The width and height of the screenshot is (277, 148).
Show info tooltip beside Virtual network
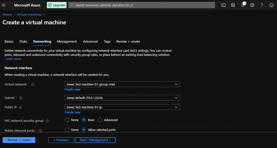point(33,85)
